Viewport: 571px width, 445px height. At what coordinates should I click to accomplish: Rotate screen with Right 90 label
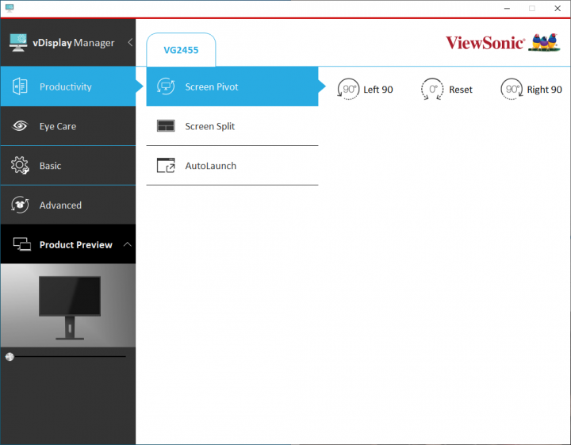click(x=544, y=90)
